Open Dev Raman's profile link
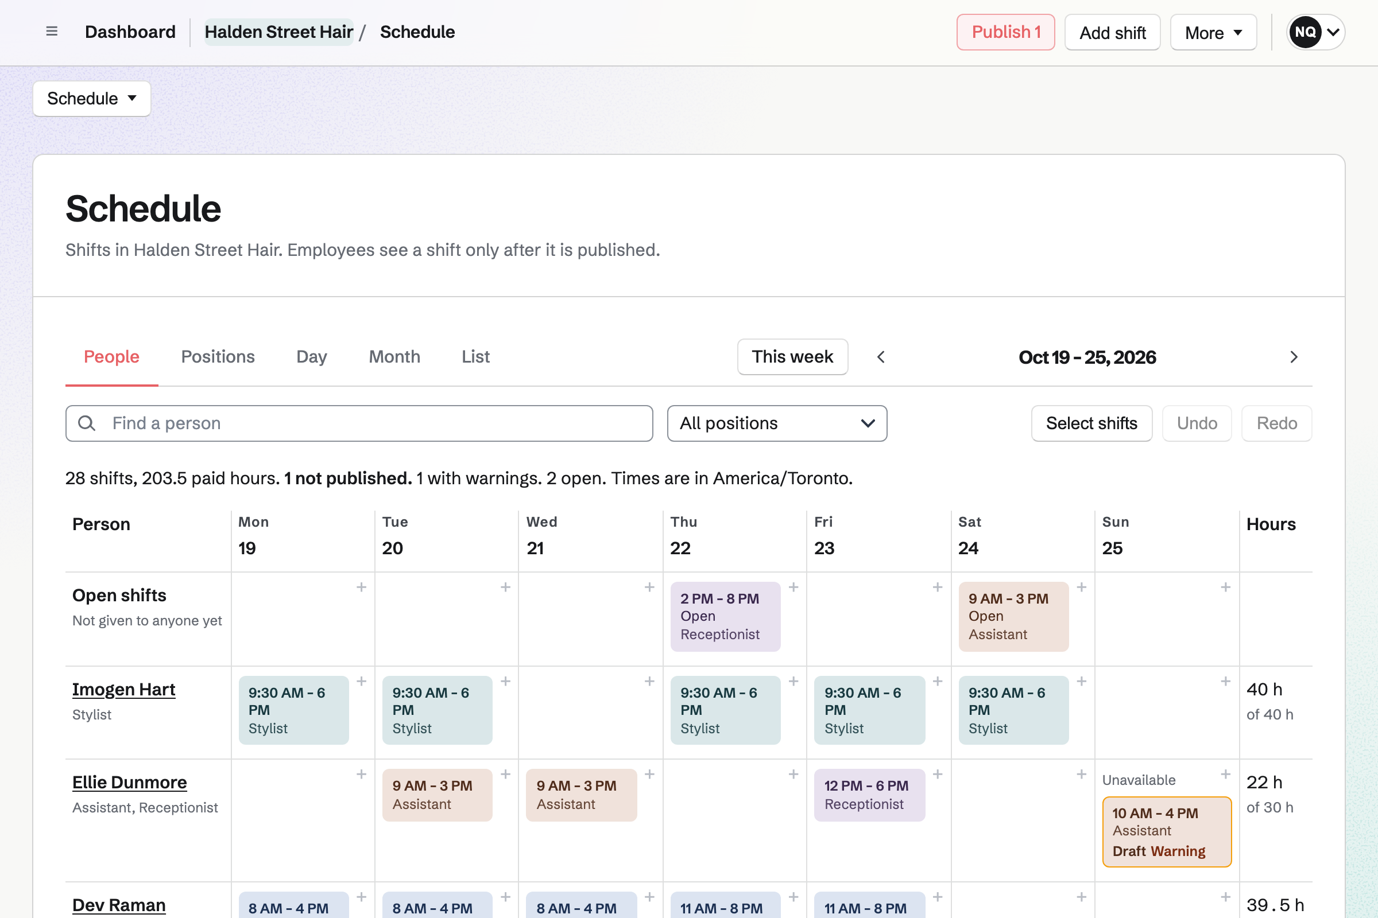The height and width of the screenshot is (918, 1378). (x=119, y=905)
